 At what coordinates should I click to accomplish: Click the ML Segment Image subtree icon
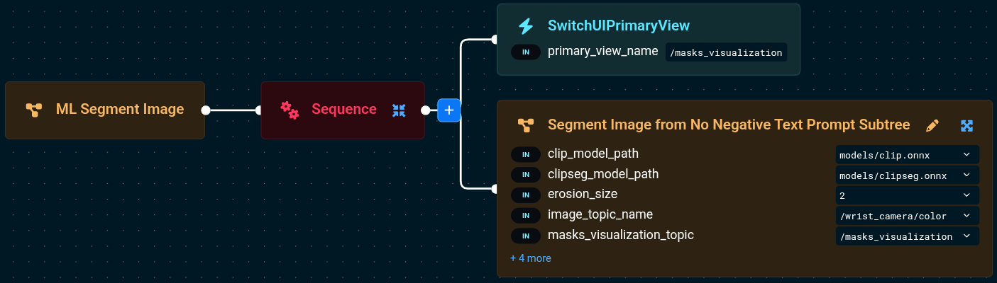[x=33, y=110]
